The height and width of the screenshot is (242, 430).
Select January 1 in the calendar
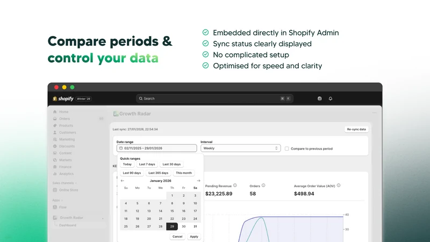172,196
